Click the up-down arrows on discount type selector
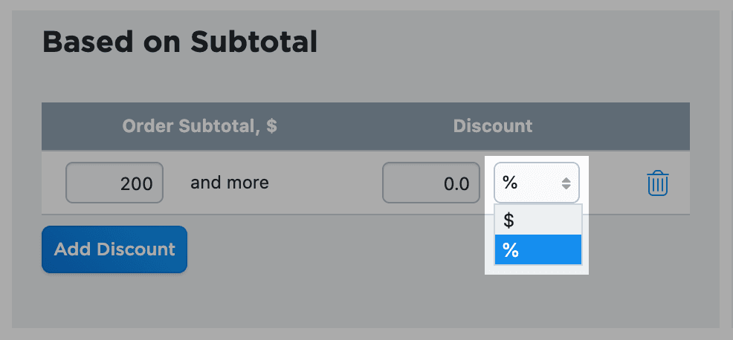 coord(566,183)
